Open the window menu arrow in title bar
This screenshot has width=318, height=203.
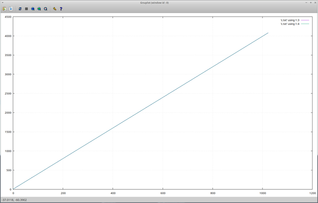pos(3,2)
